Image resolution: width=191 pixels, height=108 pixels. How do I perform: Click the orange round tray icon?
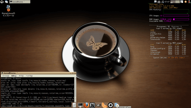tap(186, 2)
